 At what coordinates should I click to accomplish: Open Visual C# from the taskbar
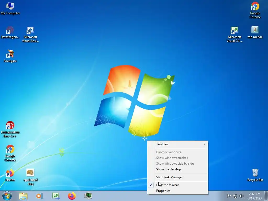tap(56, 196)
